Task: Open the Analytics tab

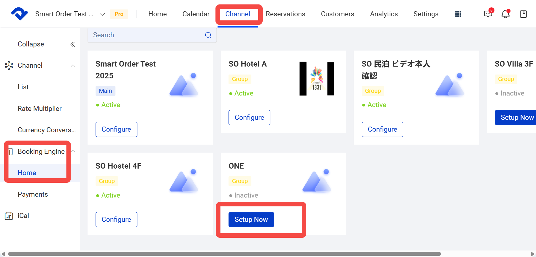Action: (384, 14)
